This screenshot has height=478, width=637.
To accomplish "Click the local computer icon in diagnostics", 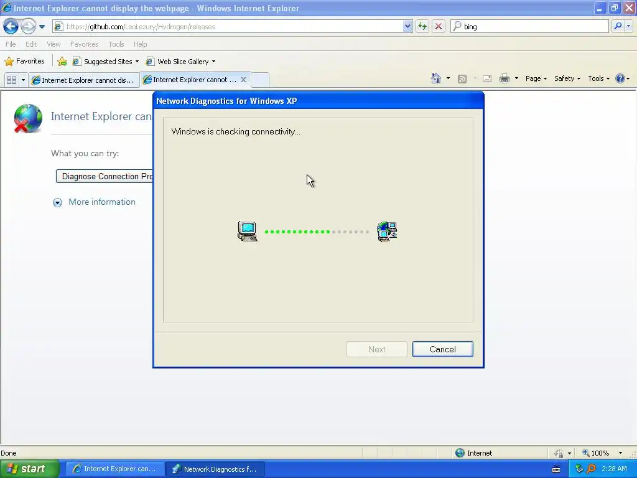I will tap(248, 232).
